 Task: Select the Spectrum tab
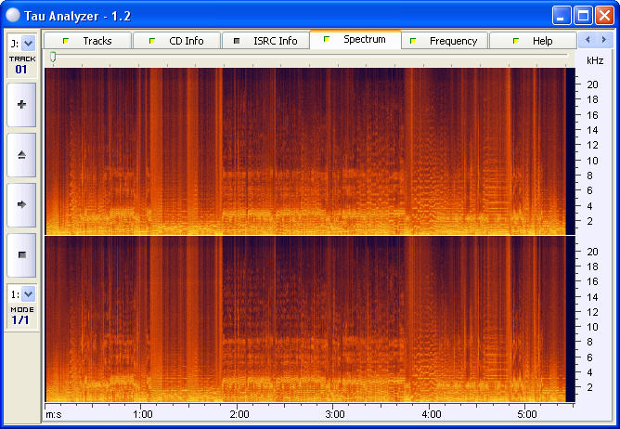[x=355, y=40]
